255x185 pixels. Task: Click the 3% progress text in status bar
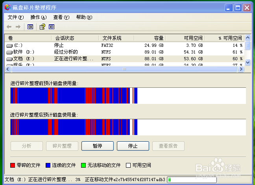tap(78, 179)
